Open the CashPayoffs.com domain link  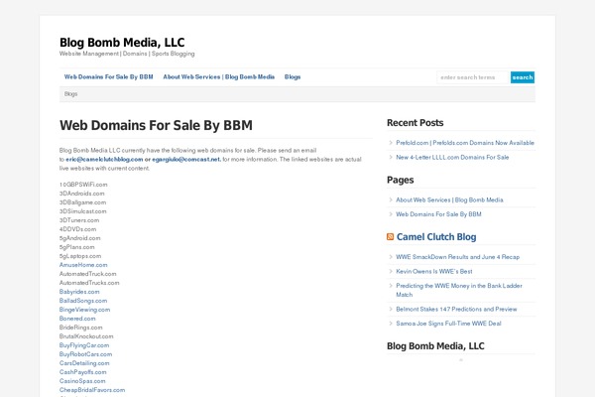click(x=82, y=372)
